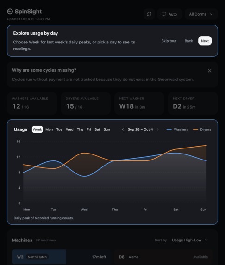Image resolution: width=225 pixels, height=265 pixels.
Task: Go to previous week with left chevron
Action: [123, 129]
